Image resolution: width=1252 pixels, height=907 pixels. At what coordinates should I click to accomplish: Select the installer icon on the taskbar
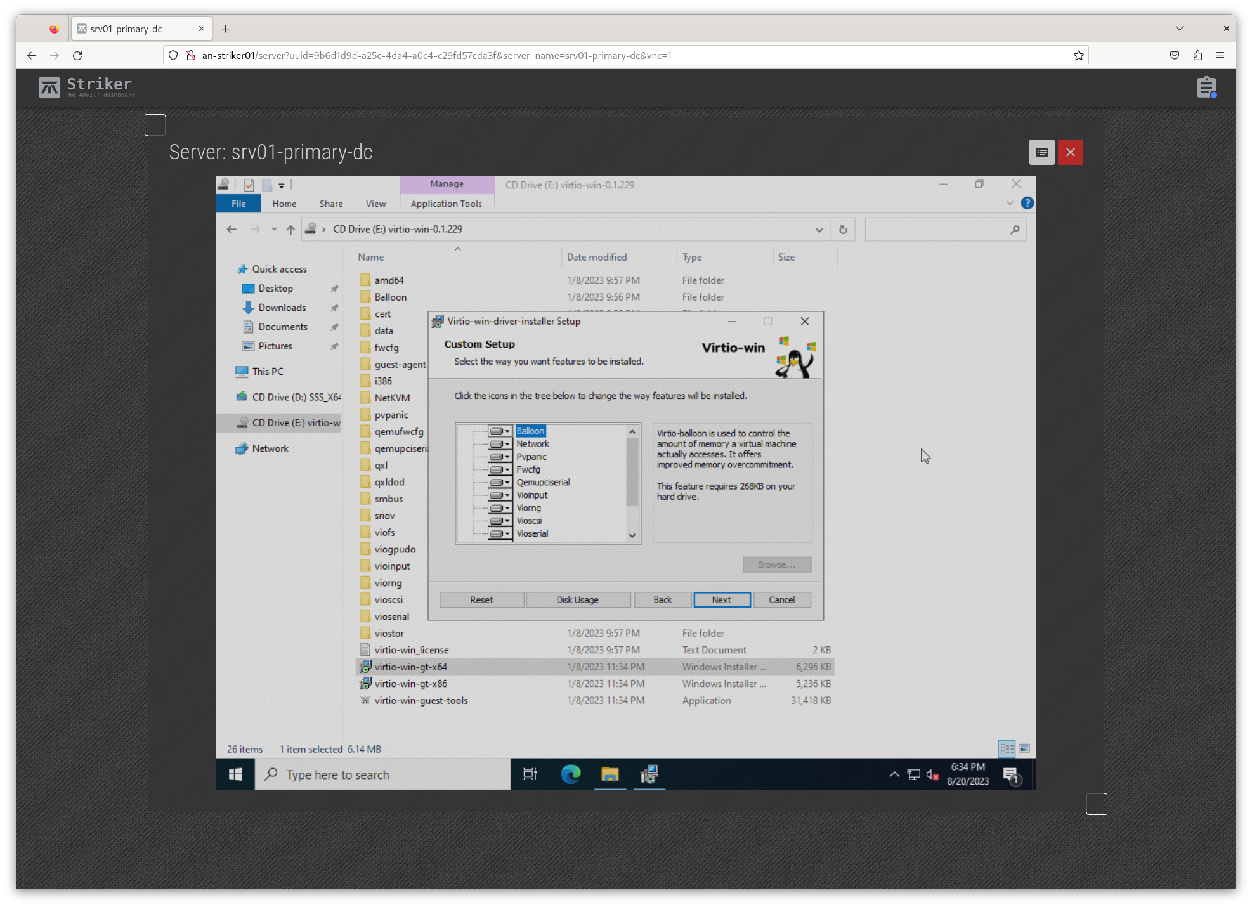coord(649,774)
